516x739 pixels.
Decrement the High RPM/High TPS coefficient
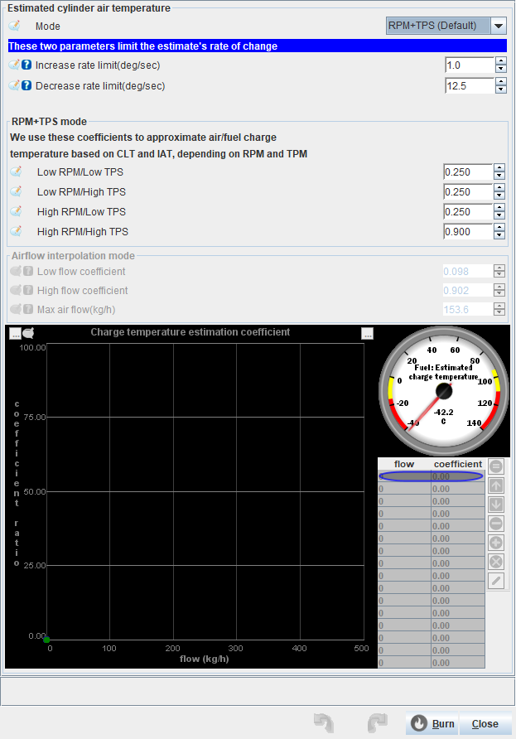click(x=499, y=235)
